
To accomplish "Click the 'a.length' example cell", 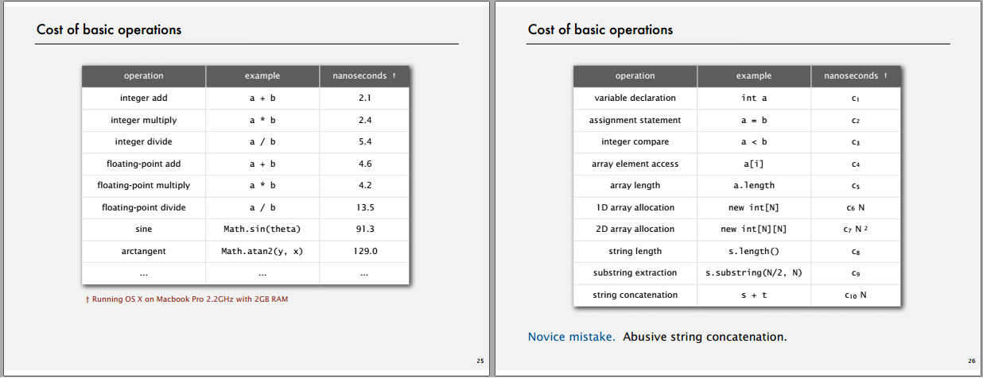I will point(754,185).
